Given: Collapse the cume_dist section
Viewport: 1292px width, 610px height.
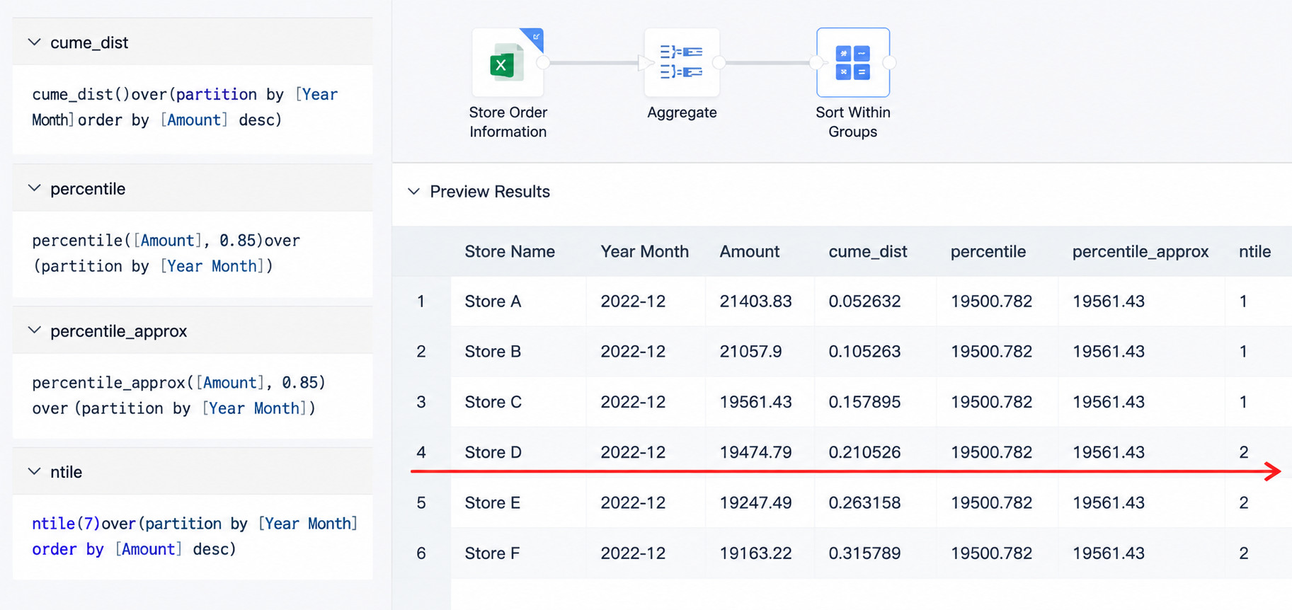Looking at the screenshot, I should (x=34, y=42).
